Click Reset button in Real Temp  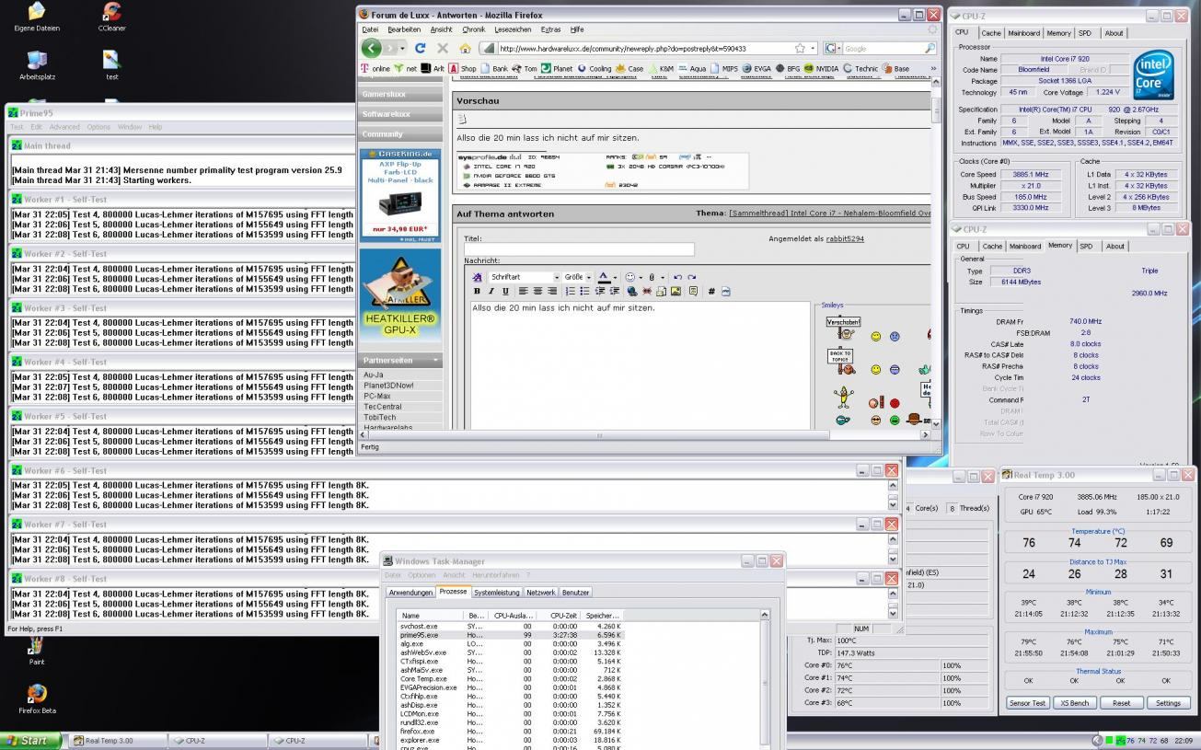point(1121,702)
